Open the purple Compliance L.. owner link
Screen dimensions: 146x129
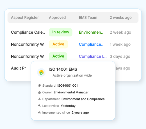pos(93,56)
